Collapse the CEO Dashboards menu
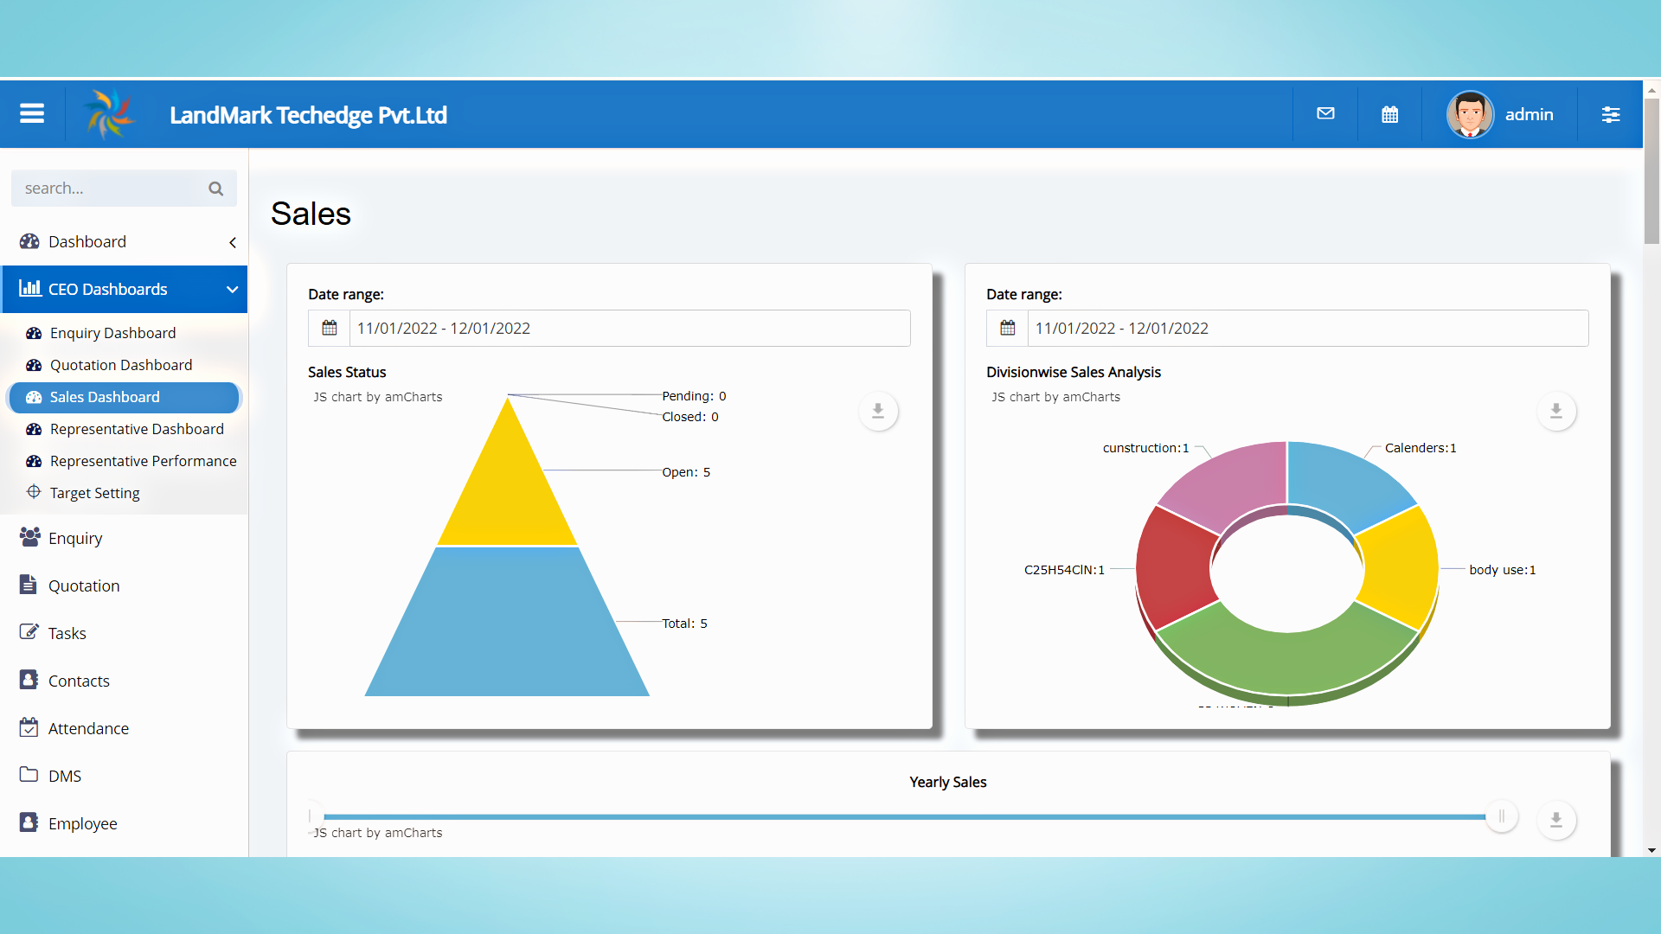Image resolution: width=1661 pixels, height=934 pixels. (232, 289)
